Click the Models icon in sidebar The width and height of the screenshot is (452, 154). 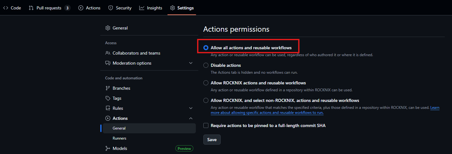[108, 148]
